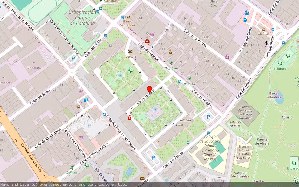
Task: Click the El futuro area label
Action: (x=281, y=69)
